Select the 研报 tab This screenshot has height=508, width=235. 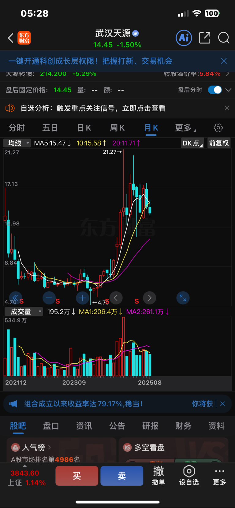150,426
